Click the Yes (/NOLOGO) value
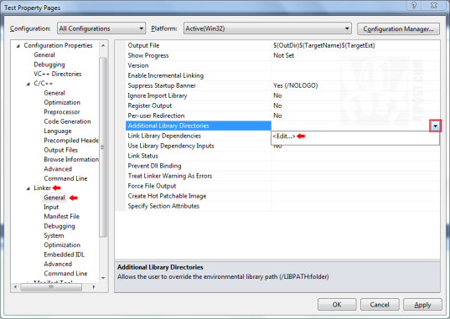The image size is (450, 319). pyautogui.click(x=295, y=85)
